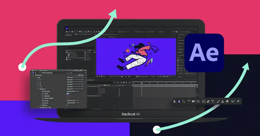260x136 pixels.
Task: Click the eyedropper next to the Color swatch
Action: (71, 93)
